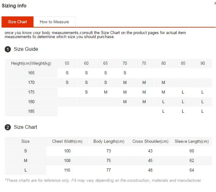Click the Sizing info title
This screenshot has width=216, height=192.
(14, 6)
